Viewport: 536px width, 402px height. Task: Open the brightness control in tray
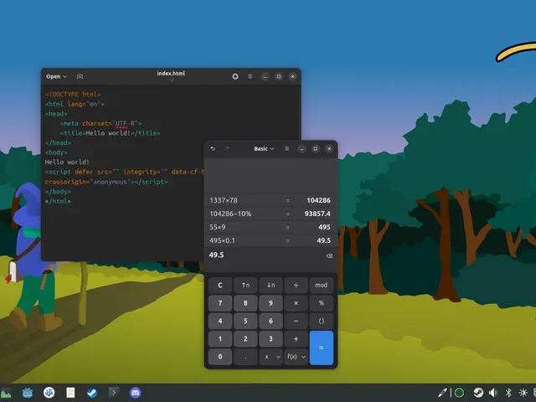523,393
